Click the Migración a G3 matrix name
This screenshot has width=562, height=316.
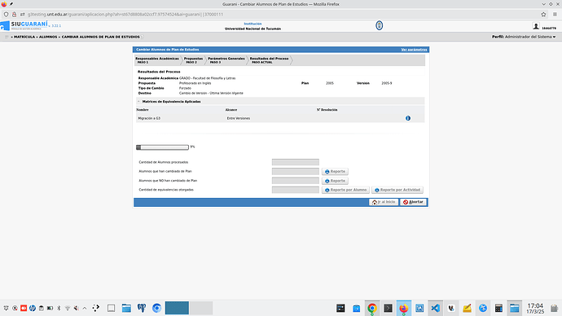pos(149,118)
